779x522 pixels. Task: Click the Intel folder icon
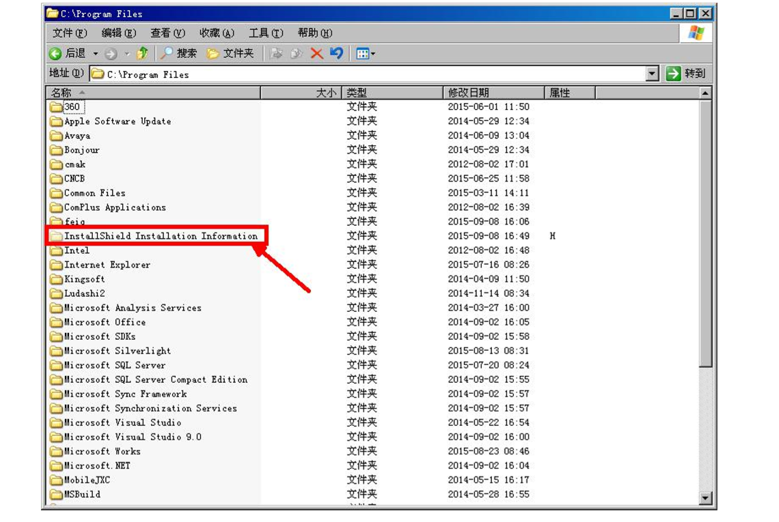56,250
